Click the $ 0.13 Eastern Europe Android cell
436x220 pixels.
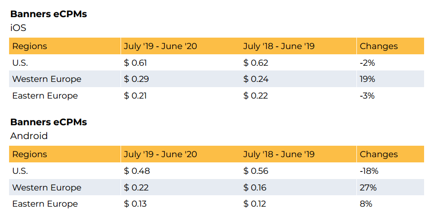point(135,204)
